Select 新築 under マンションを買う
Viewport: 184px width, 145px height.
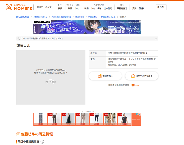[70, 9]
